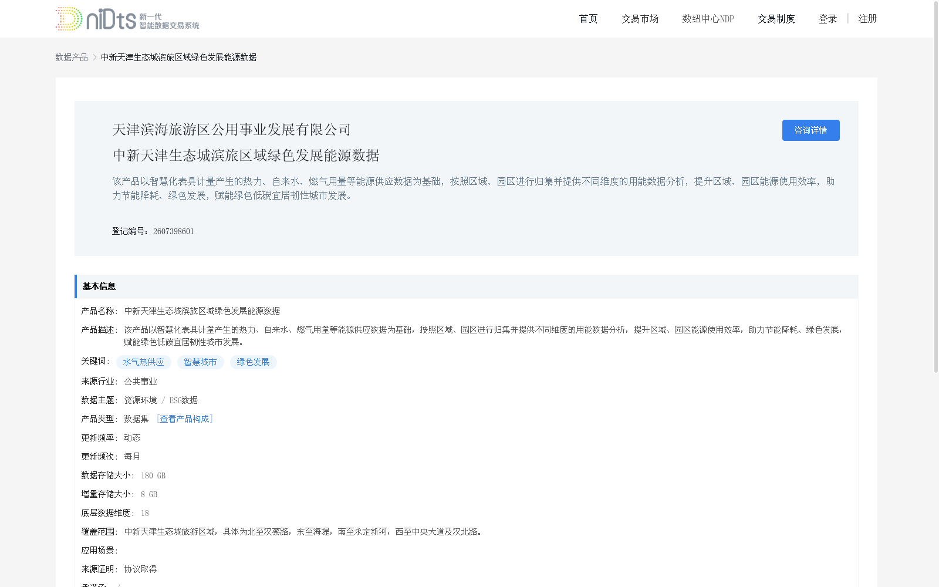Click the vertical page scrollbar

[935, 188]
